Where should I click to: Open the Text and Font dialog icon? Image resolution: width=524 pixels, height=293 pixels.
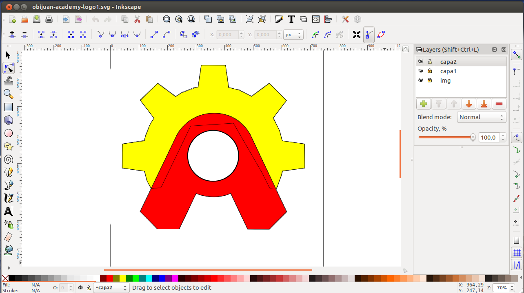pyautogui.click(x=291, y=19)
